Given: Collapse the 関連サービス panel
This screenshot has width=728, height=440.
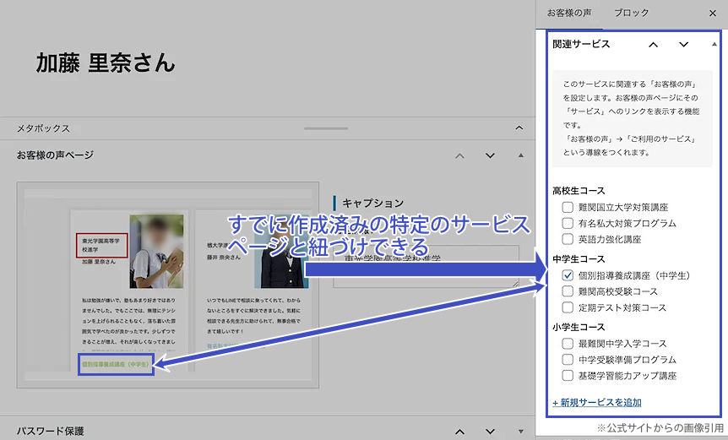Looking at the screenshot, I should (x=715, y=44).
